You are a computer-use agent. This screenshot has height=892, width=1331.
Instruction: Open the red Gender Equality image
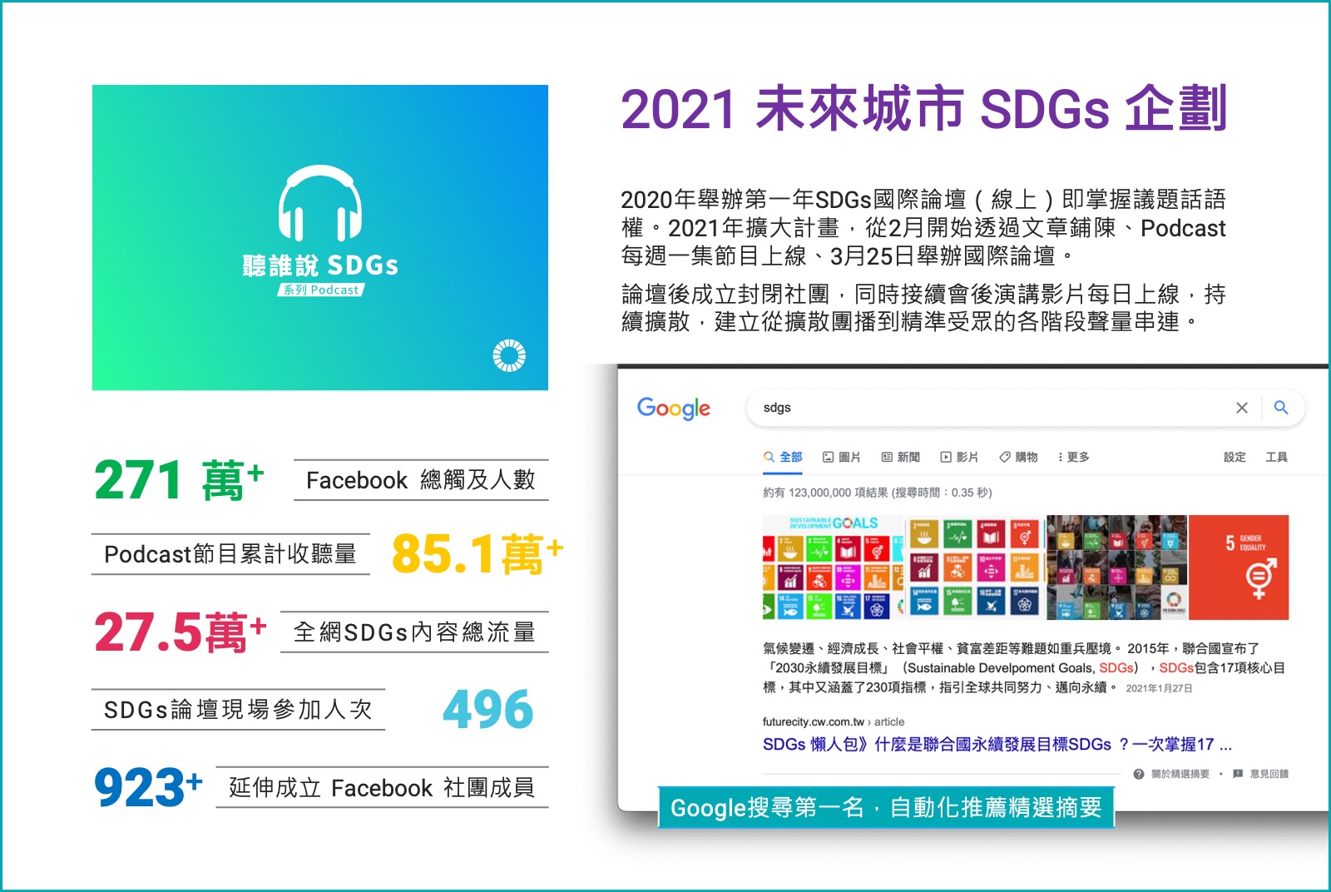1239,567
